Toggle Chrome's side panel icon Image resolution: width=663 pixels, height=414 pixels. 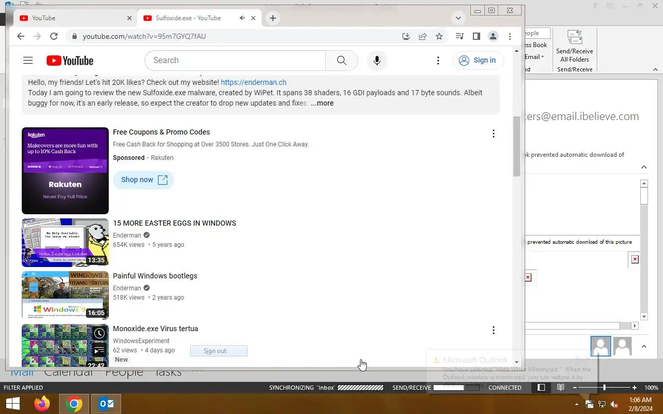pos(477,36)
